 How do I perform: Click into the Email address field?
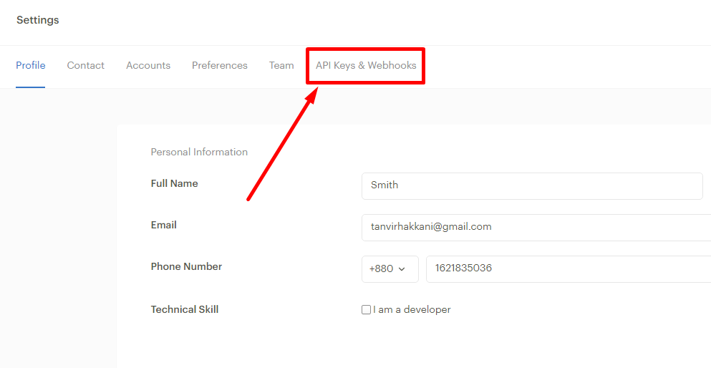[x=536, y=228]
